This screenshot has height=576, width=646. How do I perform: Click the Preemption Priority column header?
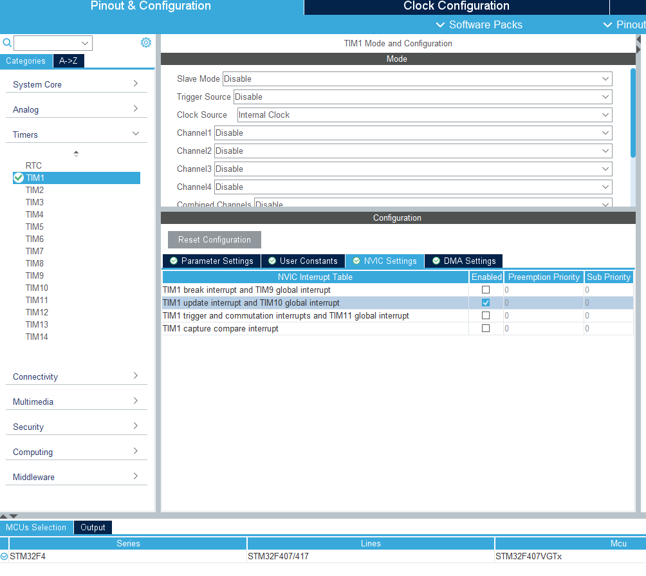pyautogui.click(x=544, y=277)
